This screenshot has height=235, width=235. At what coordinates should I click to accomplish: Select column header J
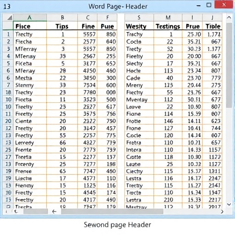pyautogui.click(x=212, y=17)
